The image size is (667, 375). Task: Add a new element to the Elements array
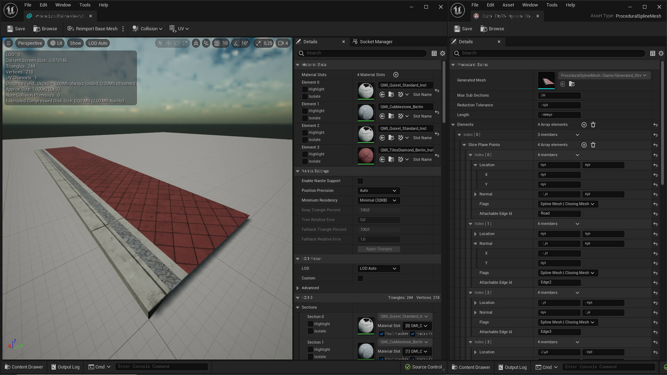tap(584, 125)
